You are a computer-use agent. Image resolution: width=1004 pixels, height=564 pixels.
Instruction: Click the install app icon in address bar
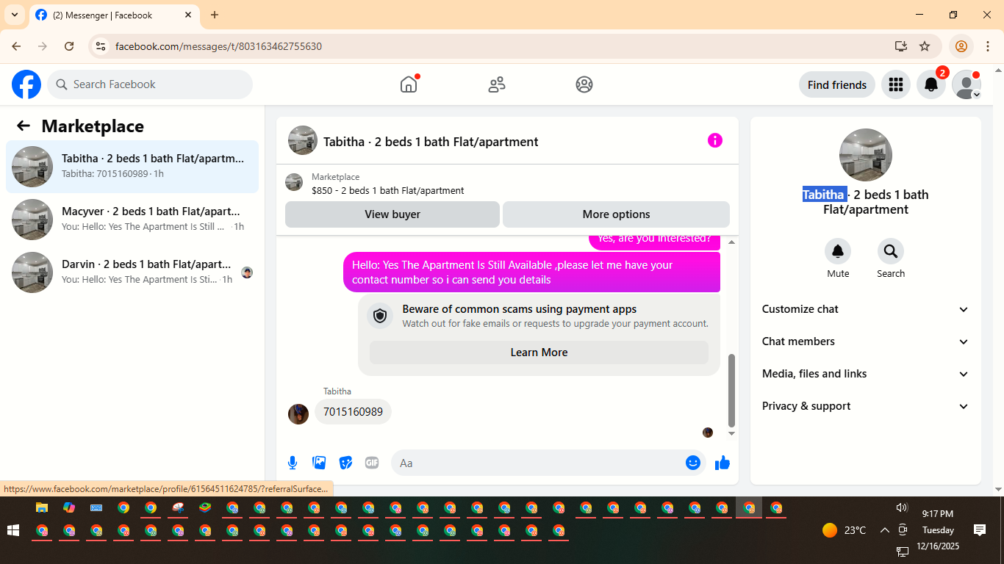[x=901, y=46]
